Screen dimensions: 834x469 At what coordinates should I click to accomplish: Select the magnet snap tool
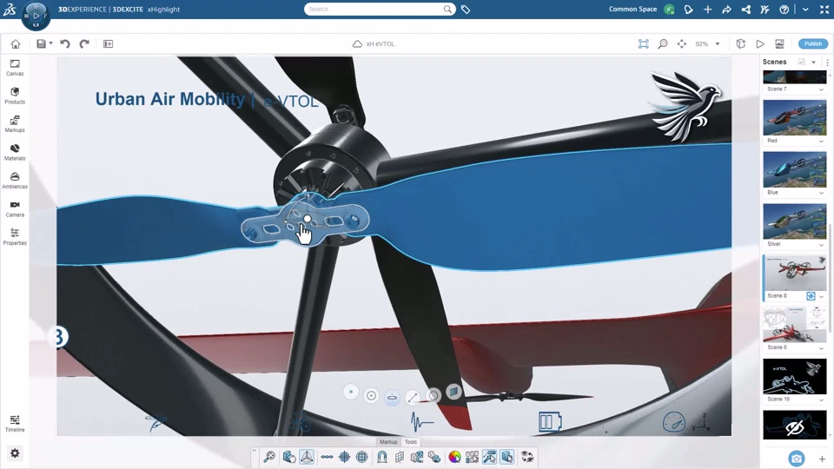click(x=382, y=457)
